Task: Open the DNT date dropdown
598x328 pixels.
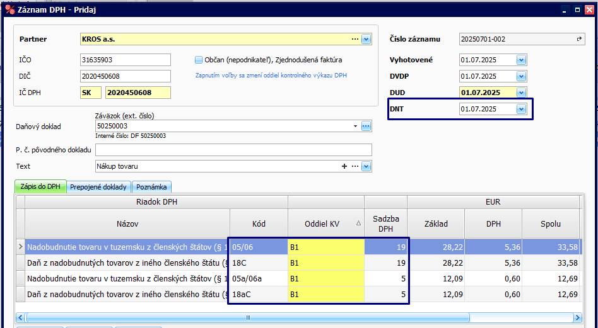Action: pyautogui.click(x=521, y=109)
